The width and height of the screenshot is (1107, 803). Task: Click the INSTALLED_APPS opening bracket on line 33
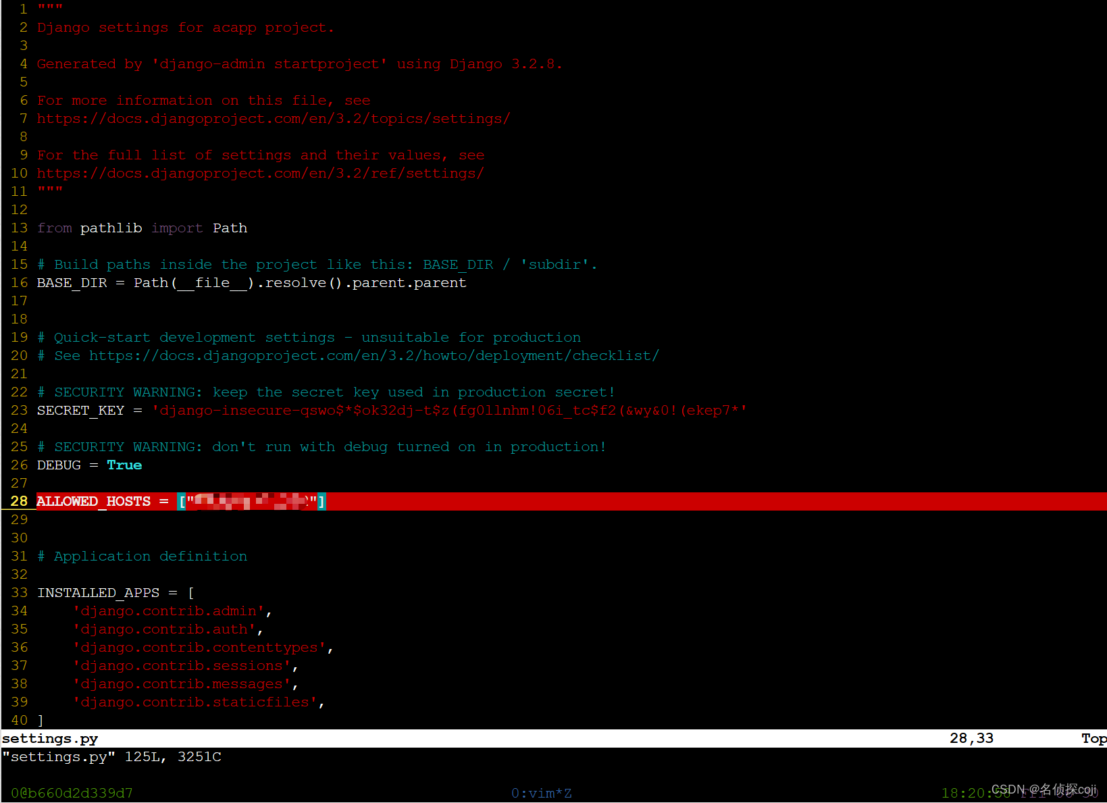(x=191, y=592)
